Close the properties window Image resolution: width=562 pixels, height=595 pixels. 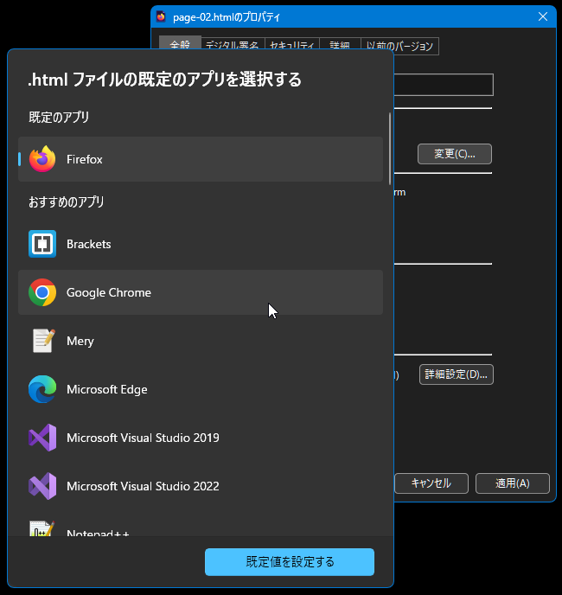(543, 16)
